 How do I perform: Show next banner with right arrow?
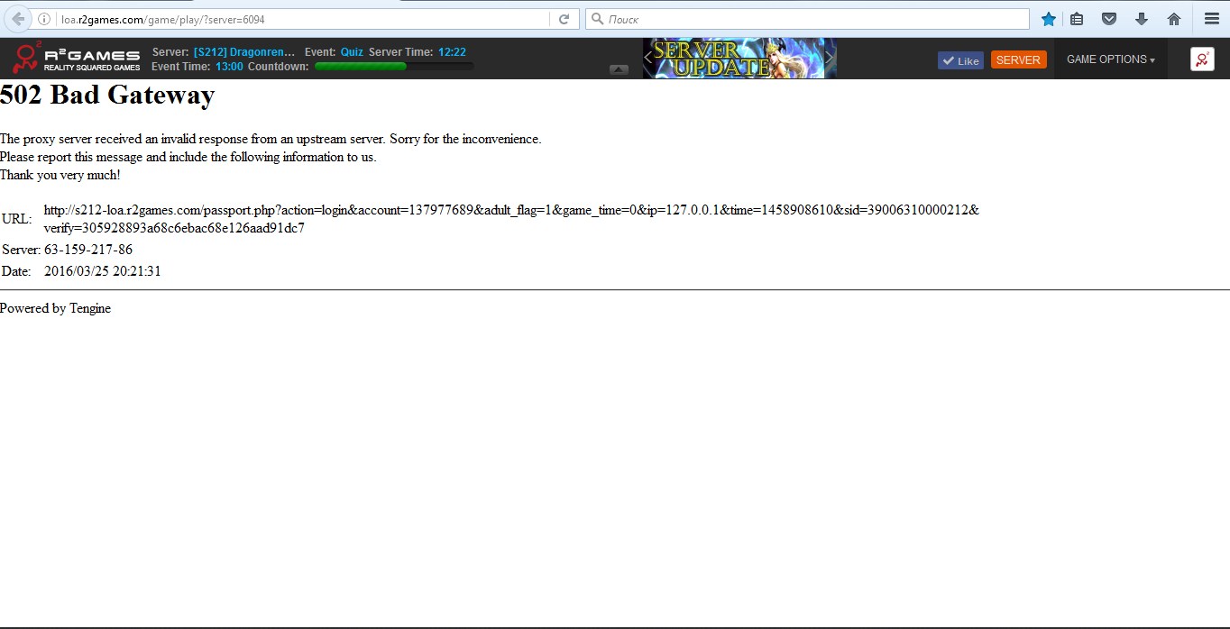[830, 58]
